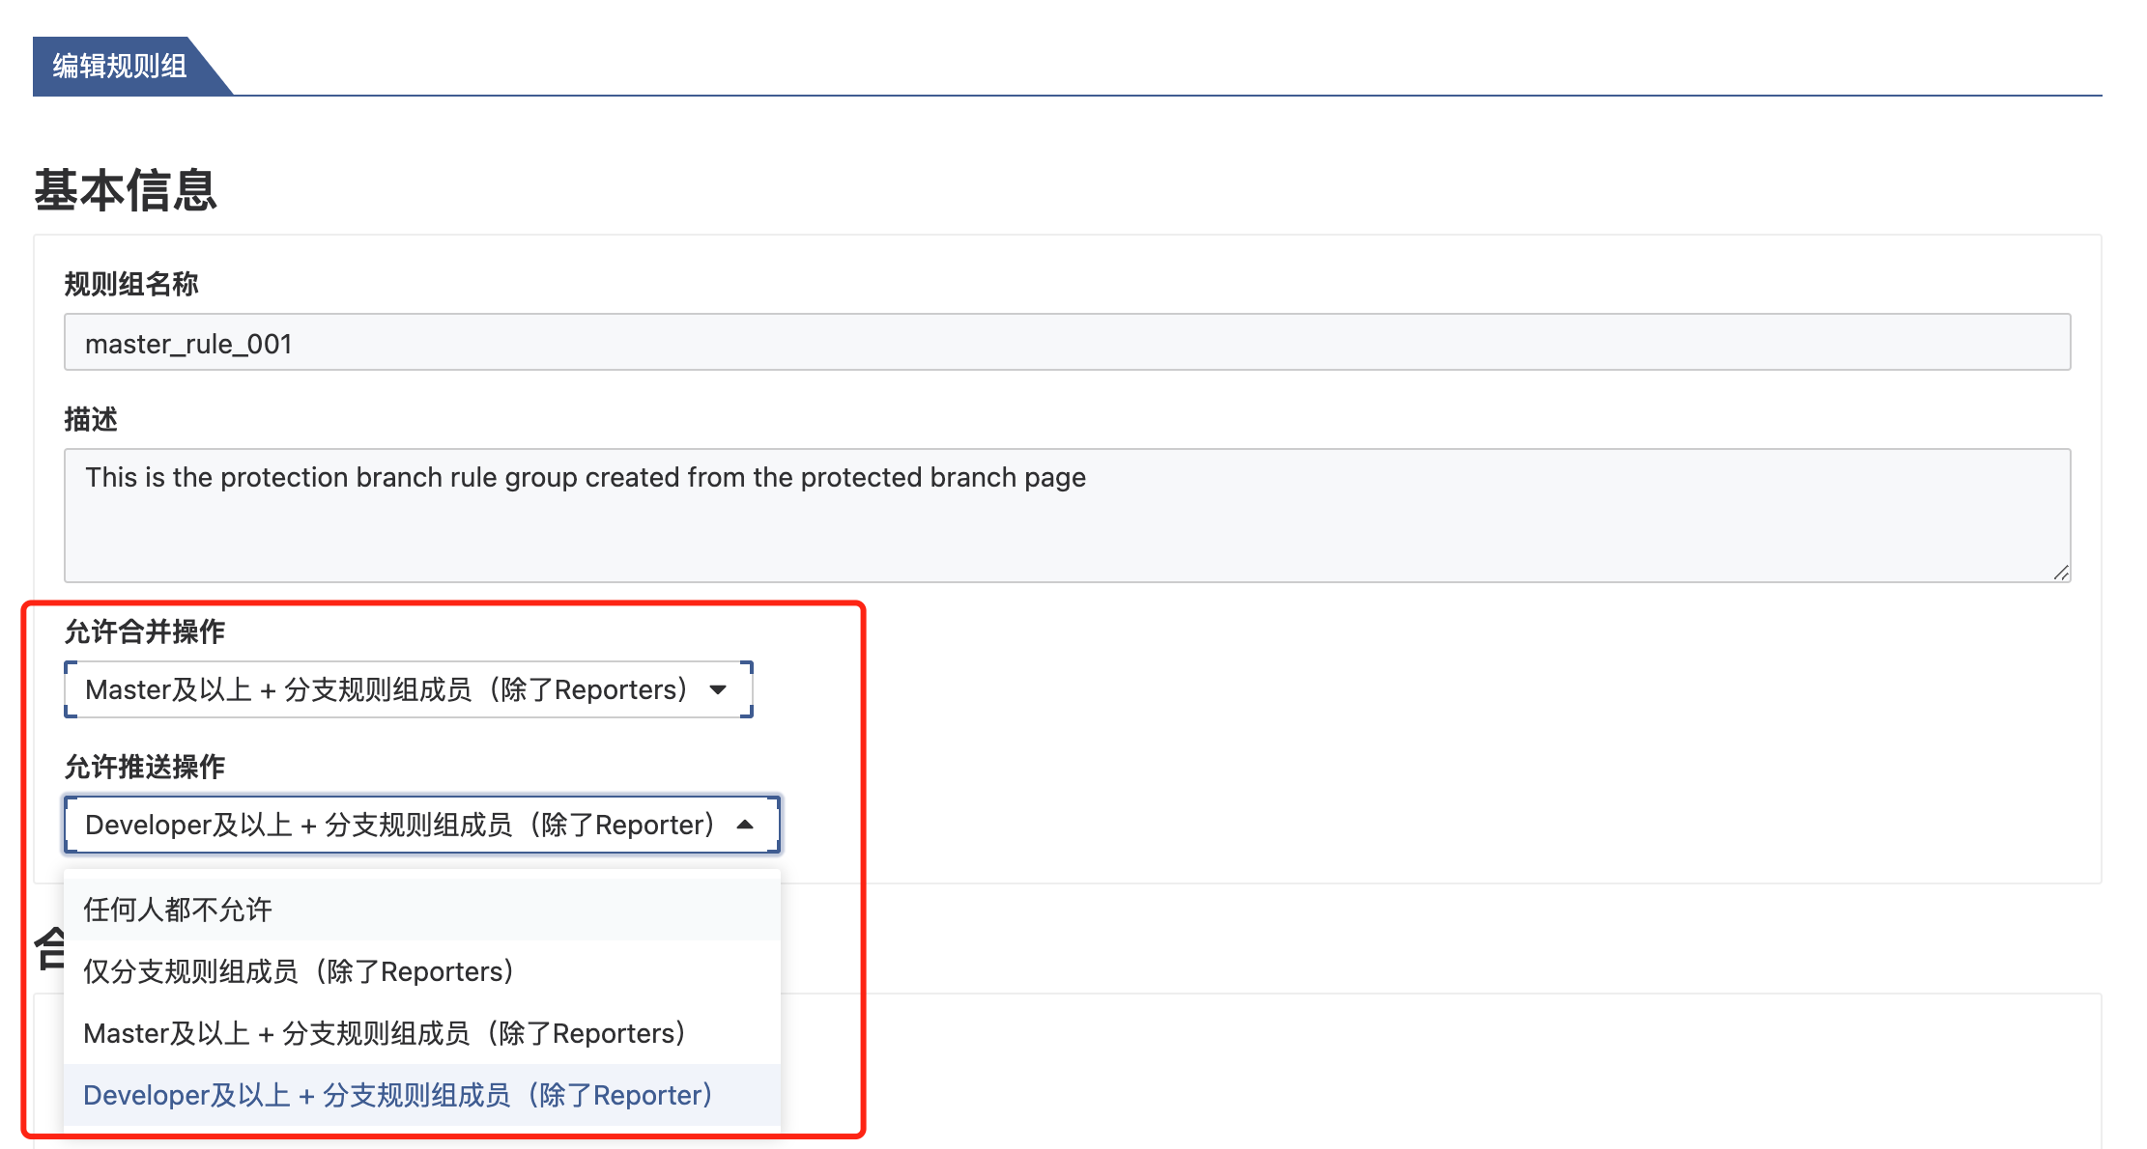Grab the textarea resize handle corner
2147x1149 pixels.
(x=2061, y=573)
